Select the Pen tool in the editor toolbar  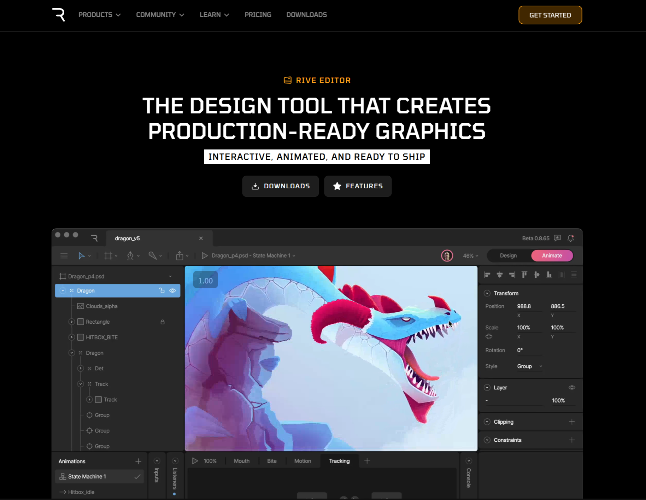pos(130,255)
